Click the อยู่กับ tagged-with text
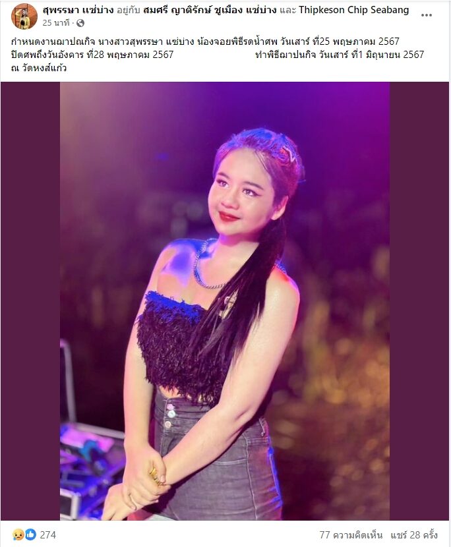The width and height of the screenshot is (451, 547). [128, 10]
